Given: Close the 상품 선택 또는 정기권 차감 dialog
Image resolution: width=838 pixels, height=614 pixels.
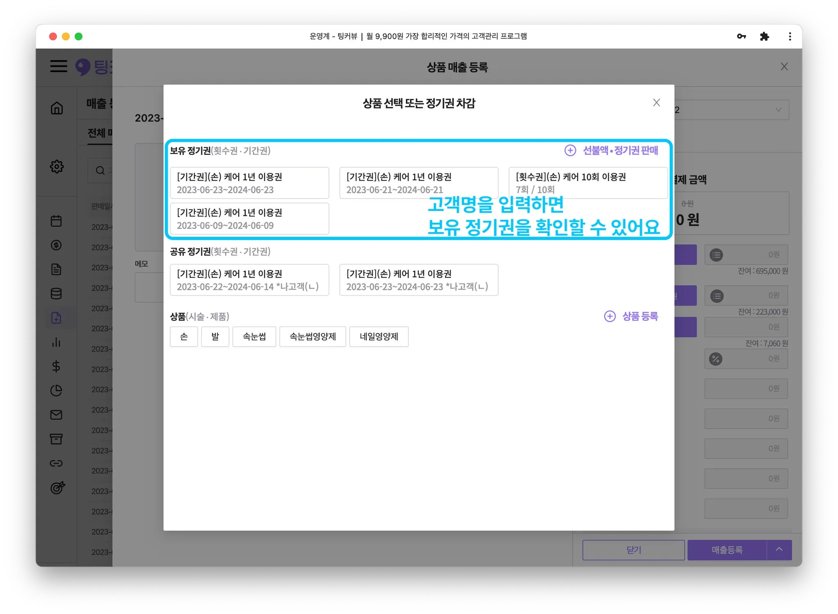Looking at the screenshot, I should 656,103.
